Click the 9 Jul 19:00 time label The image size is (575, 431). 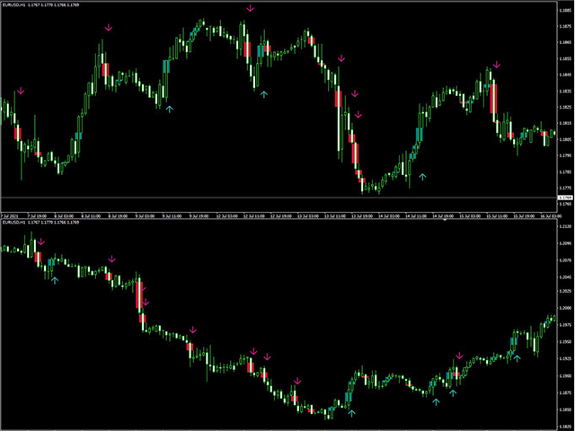click(x=199, y=216)
